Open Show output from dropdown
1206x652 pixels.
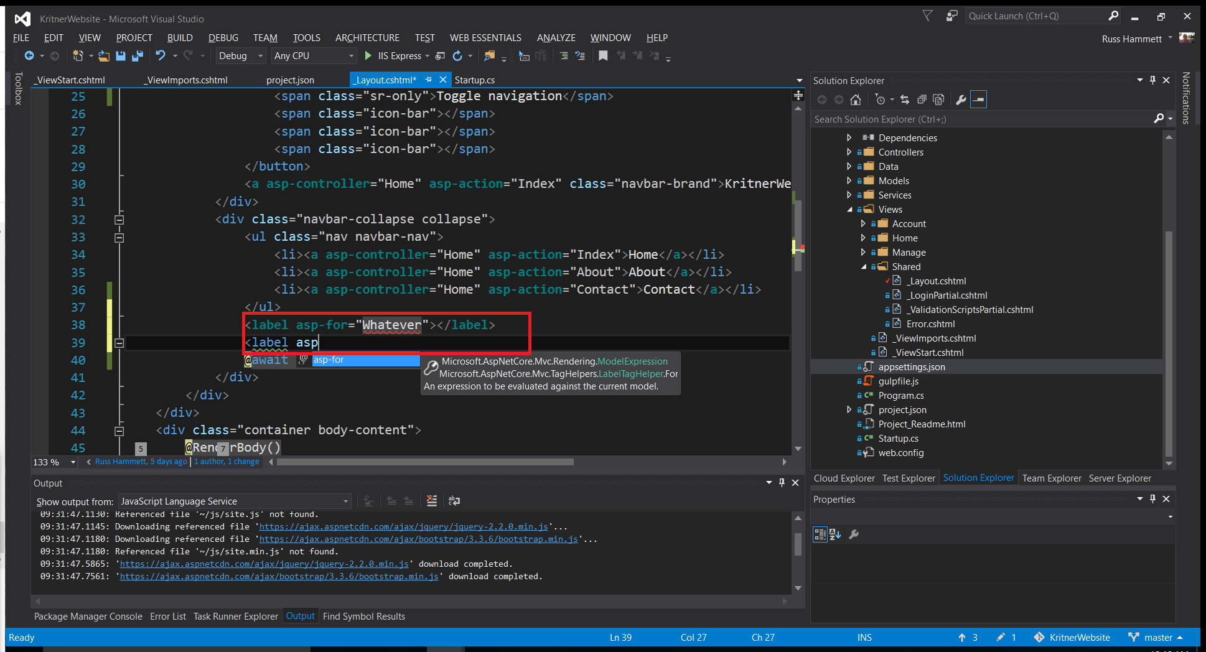tap(235, 501)
